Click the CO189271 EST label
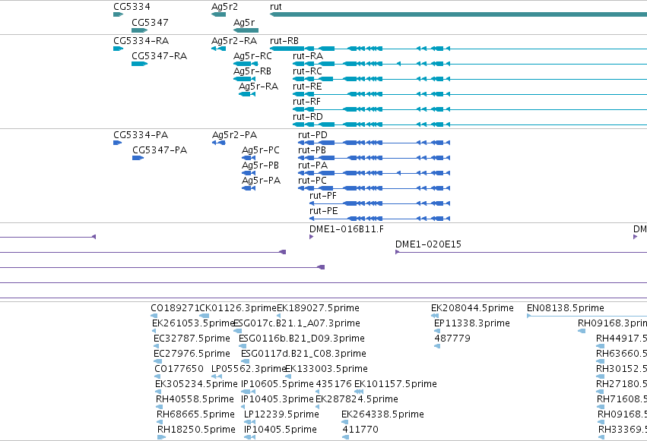 [175, 308]
